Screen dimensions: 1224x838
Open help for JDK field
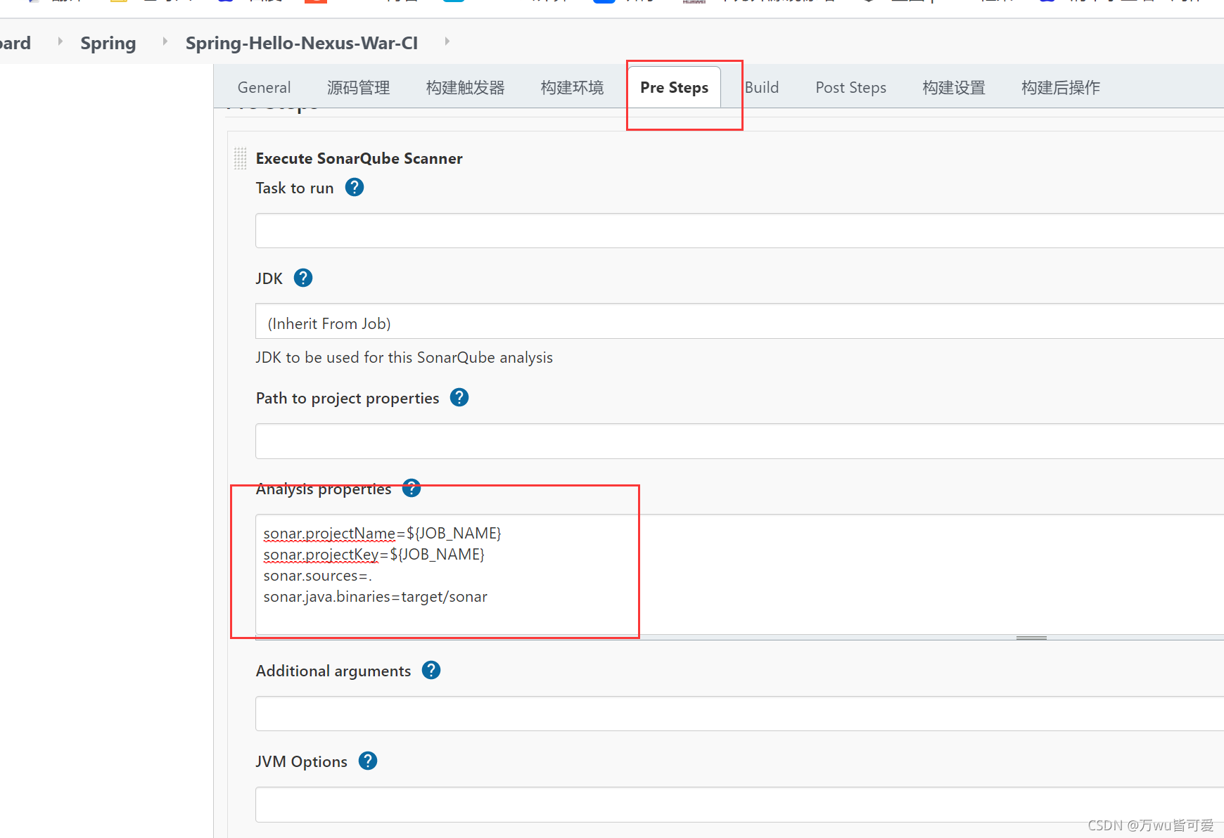[303, 278]
